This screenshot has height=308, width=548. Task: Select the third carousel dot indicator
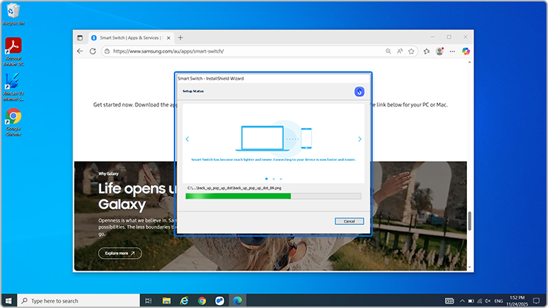[281, 179]
